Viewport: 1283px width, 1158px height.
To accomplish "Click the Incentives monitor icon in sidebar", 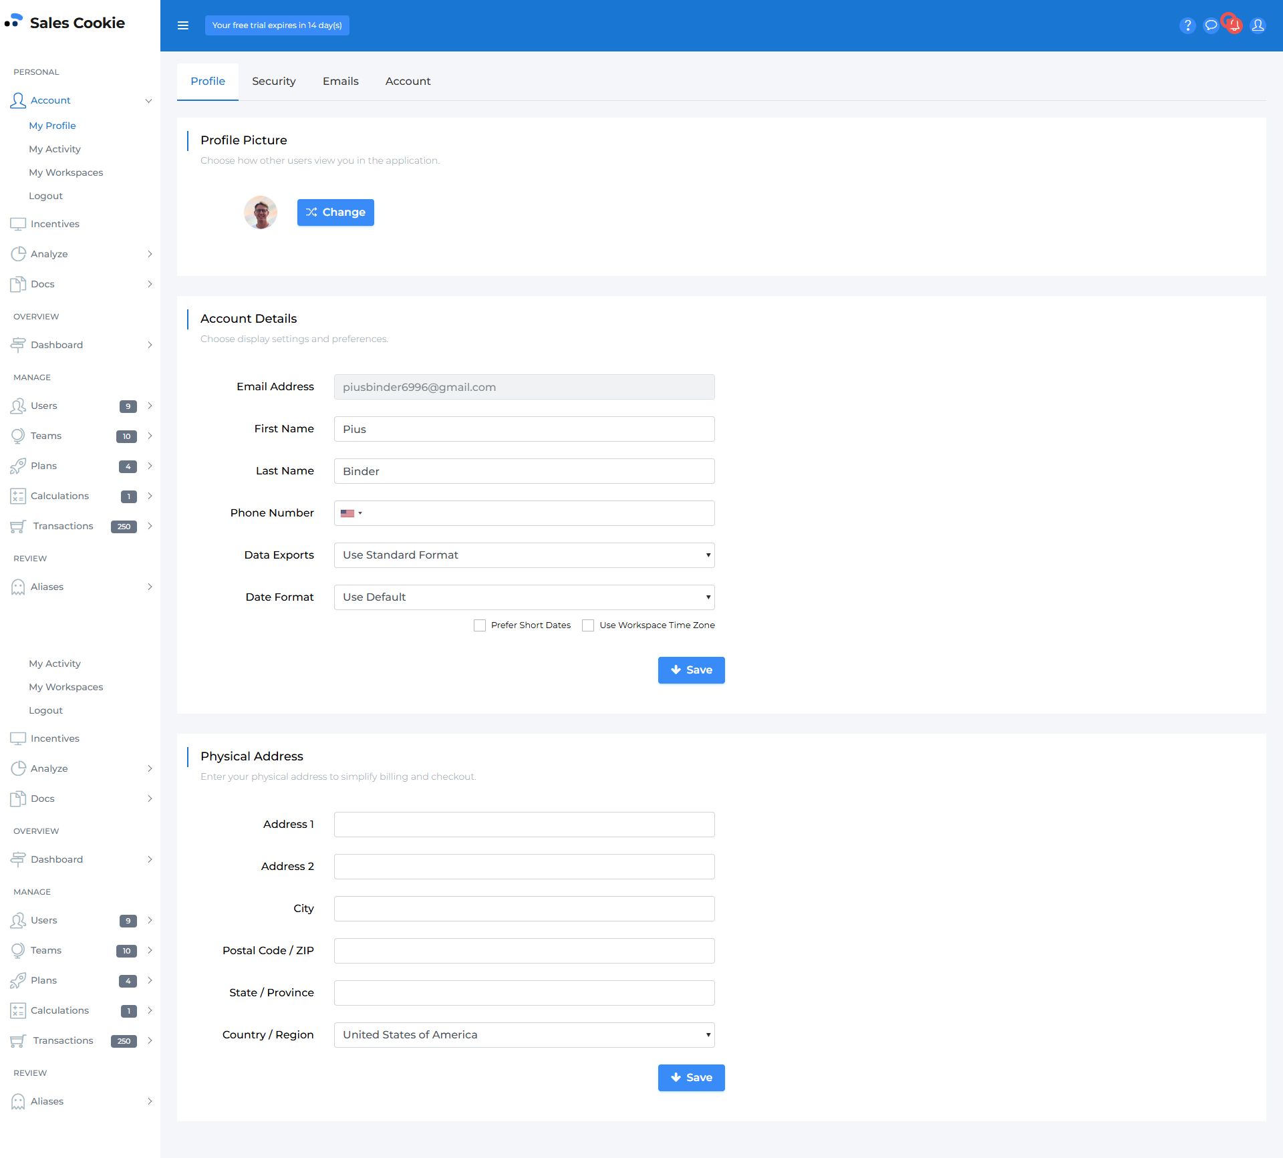I will tap(18, 224).
